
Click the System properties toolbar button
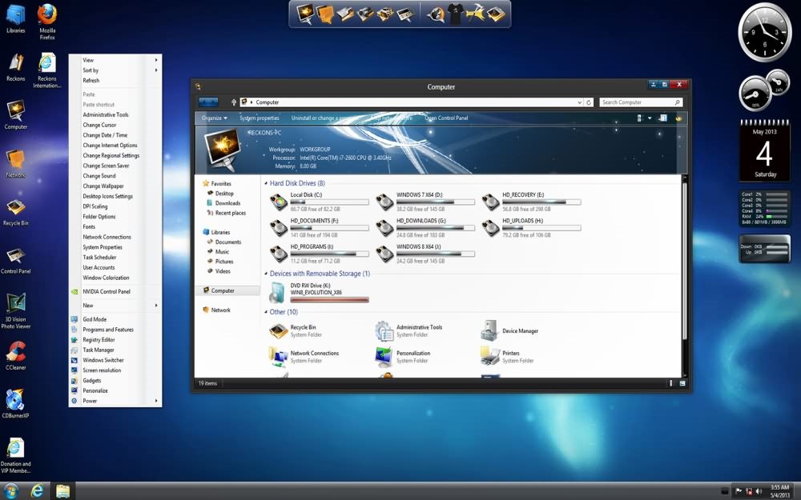[260, 118]
